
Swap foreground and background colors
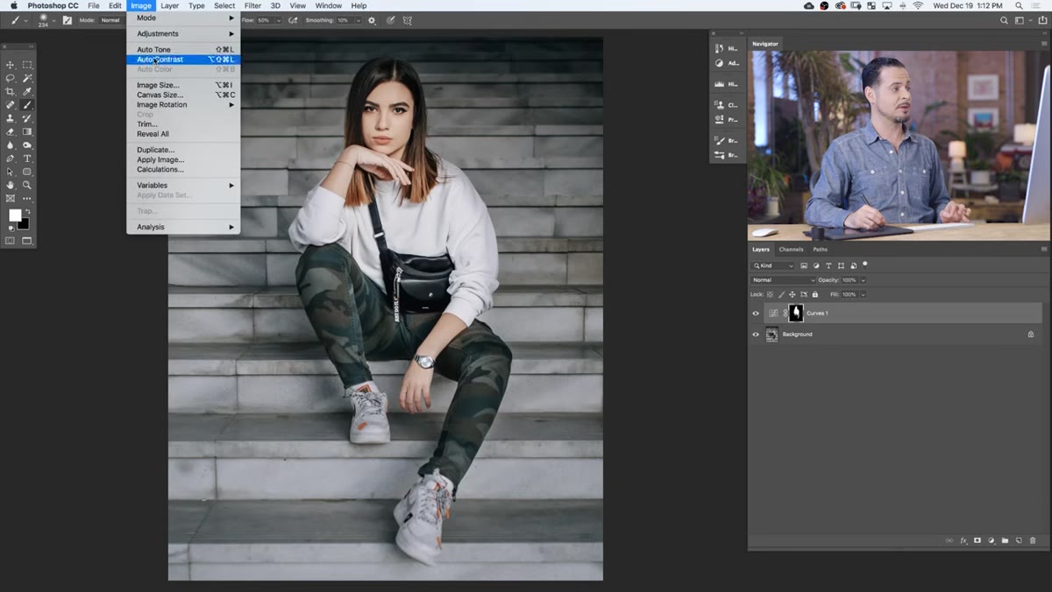click(27, 211)
